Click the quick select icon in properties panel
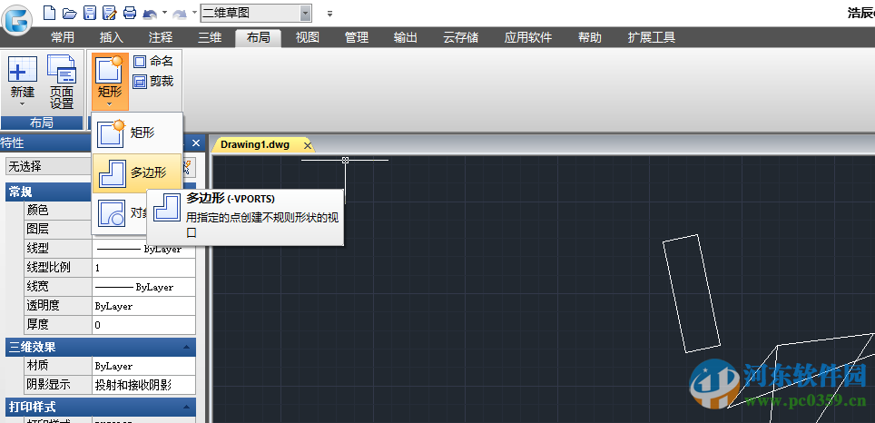875x423 pixels. click(x=188, y=166)
